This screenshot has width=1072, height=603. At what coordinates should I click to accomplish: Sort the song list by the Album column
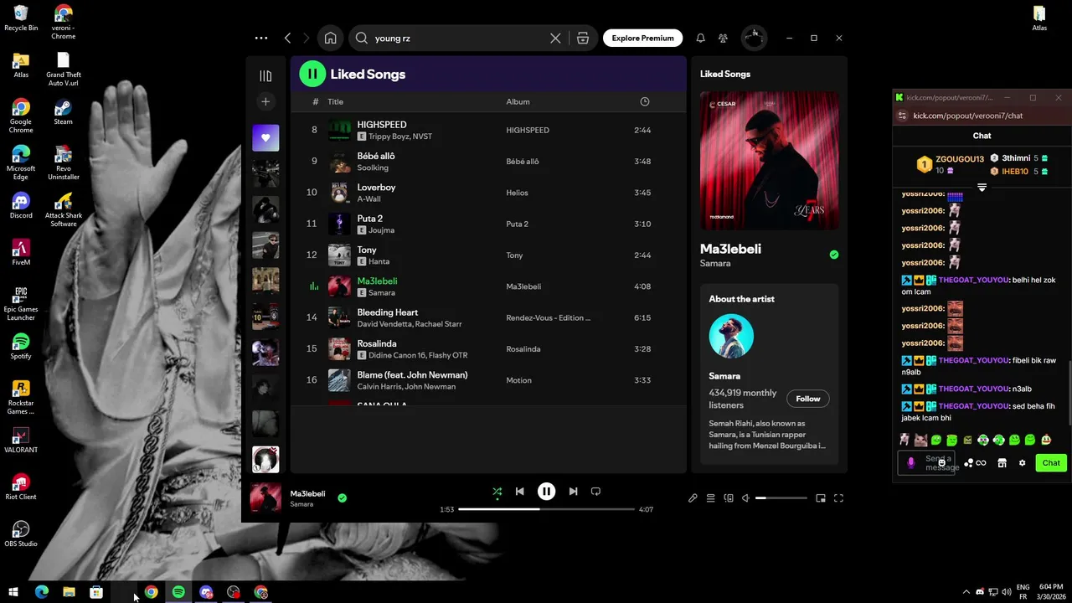[518, 101]
